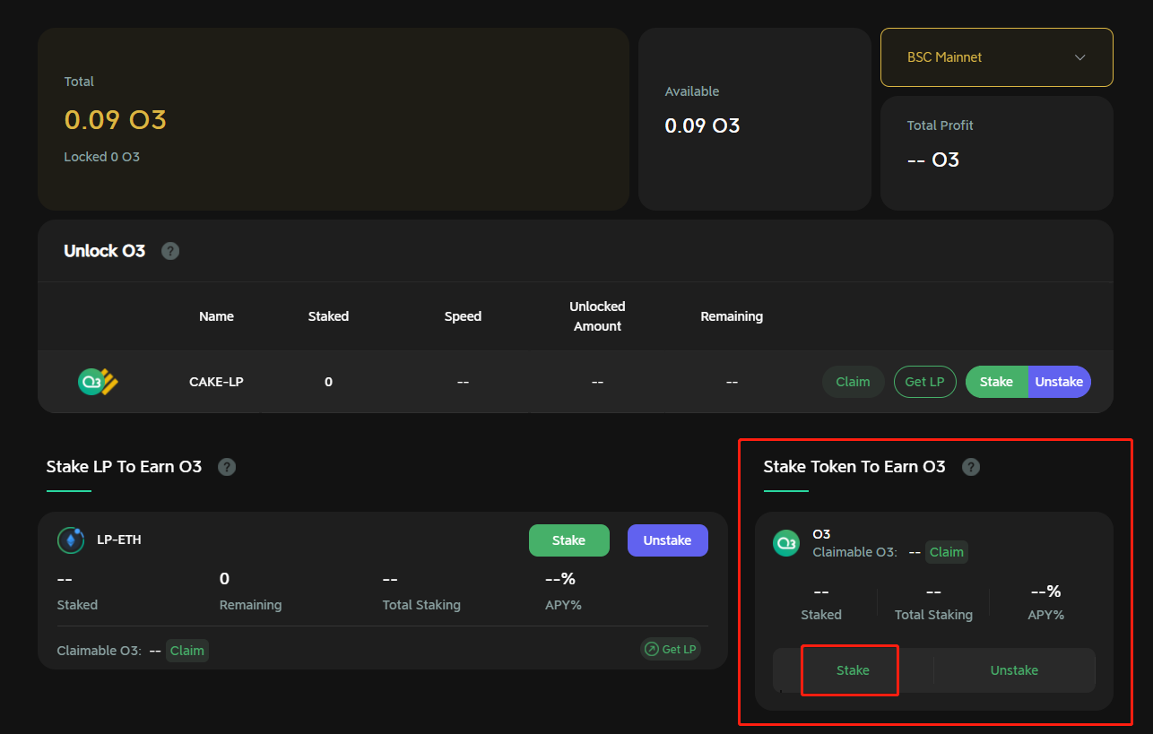
Task: Click the Speed column header
Action: tap(463, 316)
